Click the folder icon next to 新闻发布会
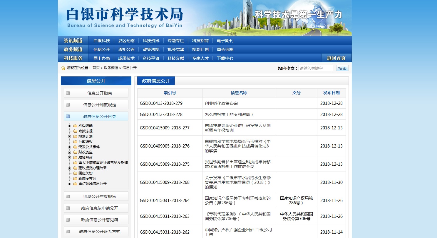 point(75,179)
